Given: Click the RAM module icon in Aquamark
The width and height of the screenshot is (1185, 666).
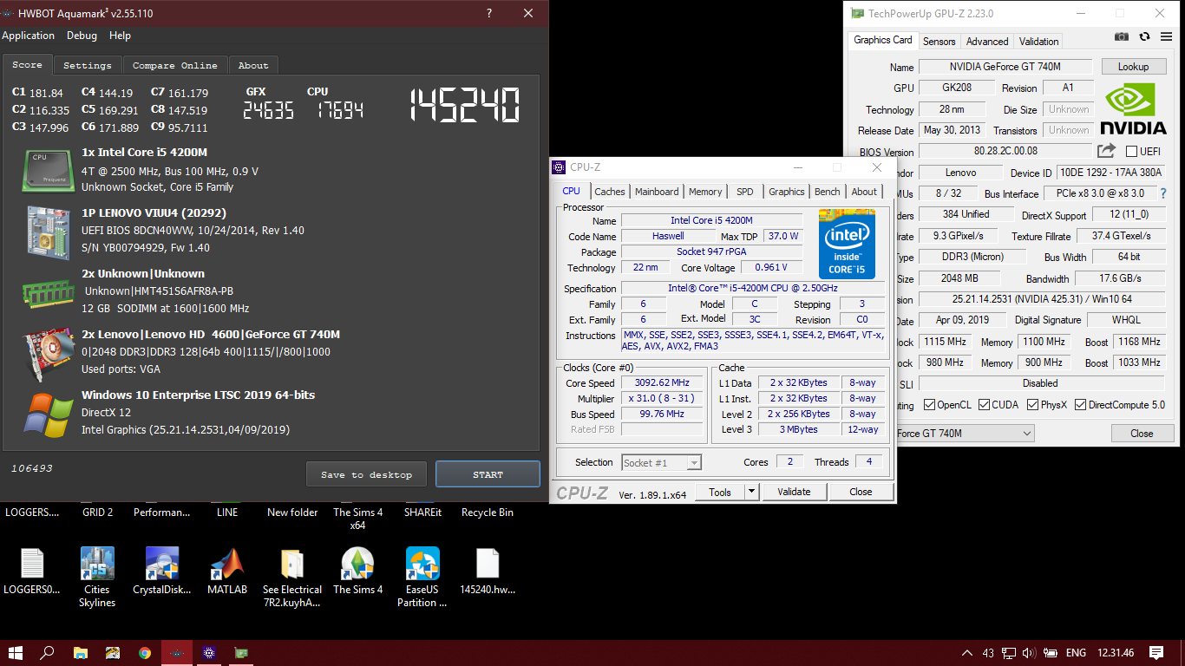Looking at the screenshot, I should click(48, 294).
